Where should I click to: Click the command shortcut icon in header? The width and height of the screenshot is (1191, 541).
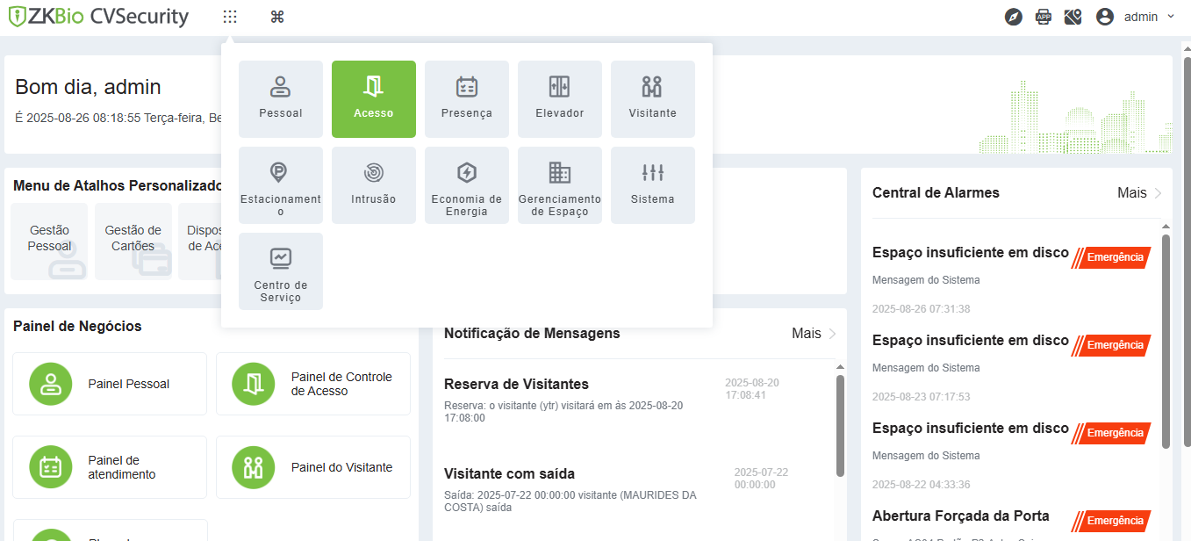pos(277,17)
